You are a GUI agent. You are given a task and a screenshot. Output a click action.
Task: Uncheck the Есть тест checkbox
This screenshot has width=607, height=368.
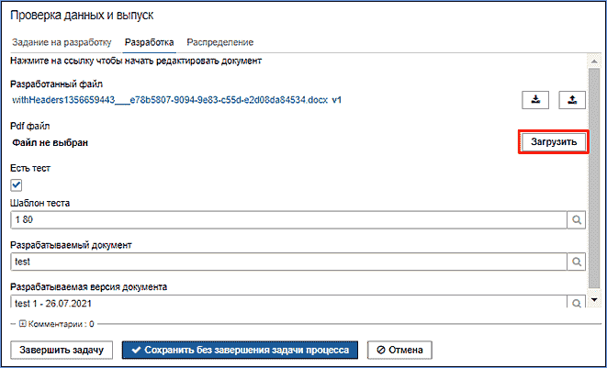(x=17, y=185)
